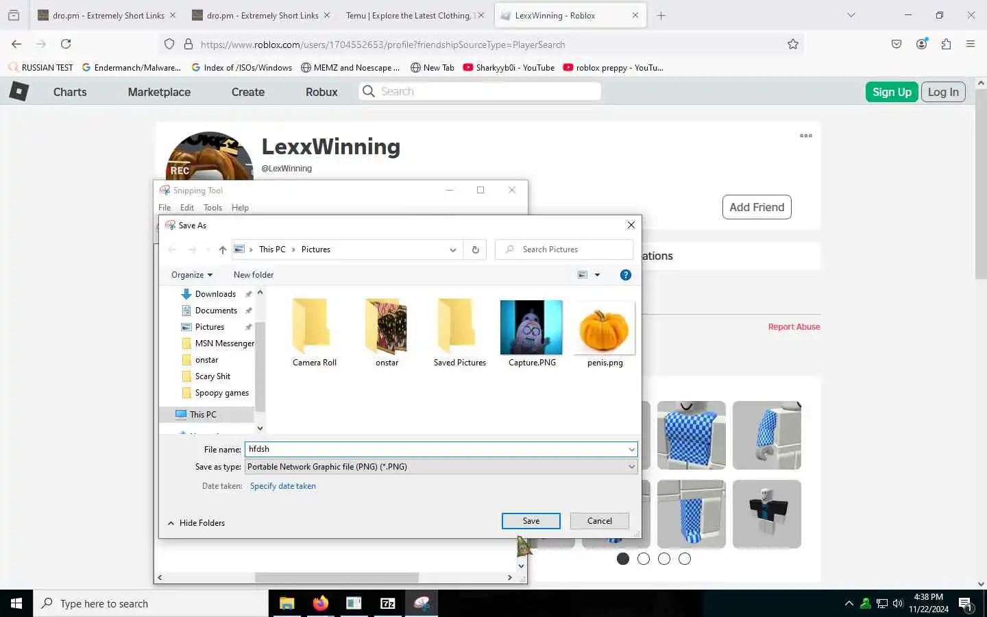Click the green Sign Up button
This screenshot has width=987, height=617.
coord(892,92)
